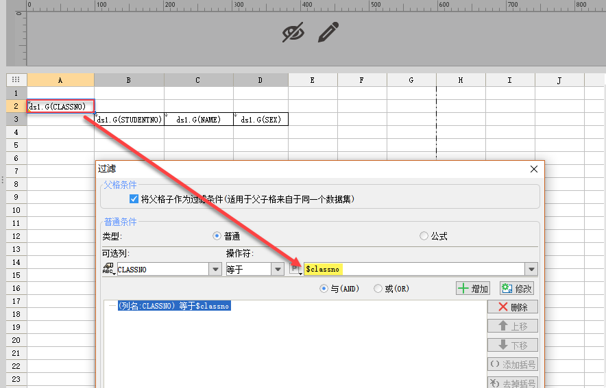
Task: Click row header 10
Action: click(16, 210)
